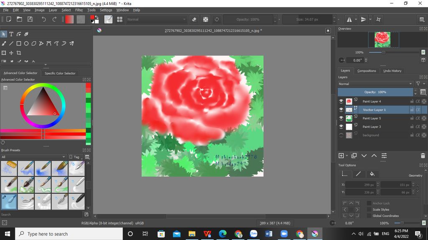The width and height of the screenshot is (428, 240).
Task: Open the Settings menu
Action: (x=106, y=10)
